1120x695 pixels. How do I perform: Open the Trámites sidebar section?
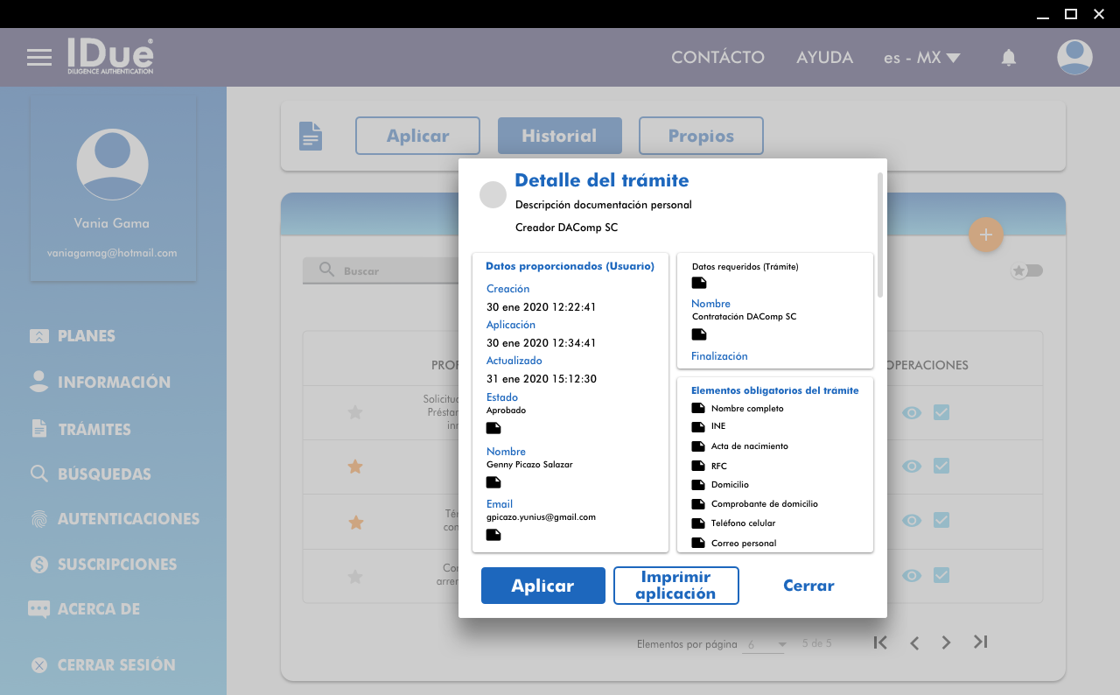click(x=94, y=429)
